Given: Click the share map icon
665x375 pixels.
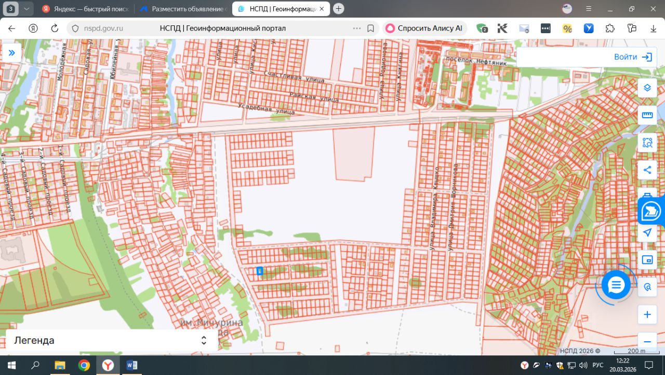Looking at the screenshot, I should point(647,170).
